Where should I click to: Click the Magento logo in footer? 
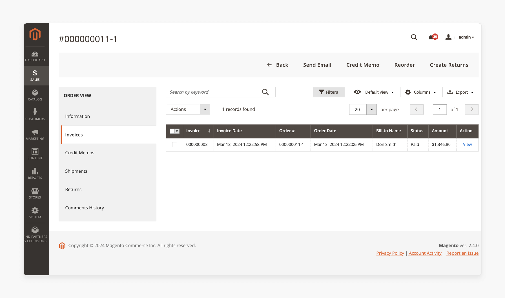pos(62,246)
